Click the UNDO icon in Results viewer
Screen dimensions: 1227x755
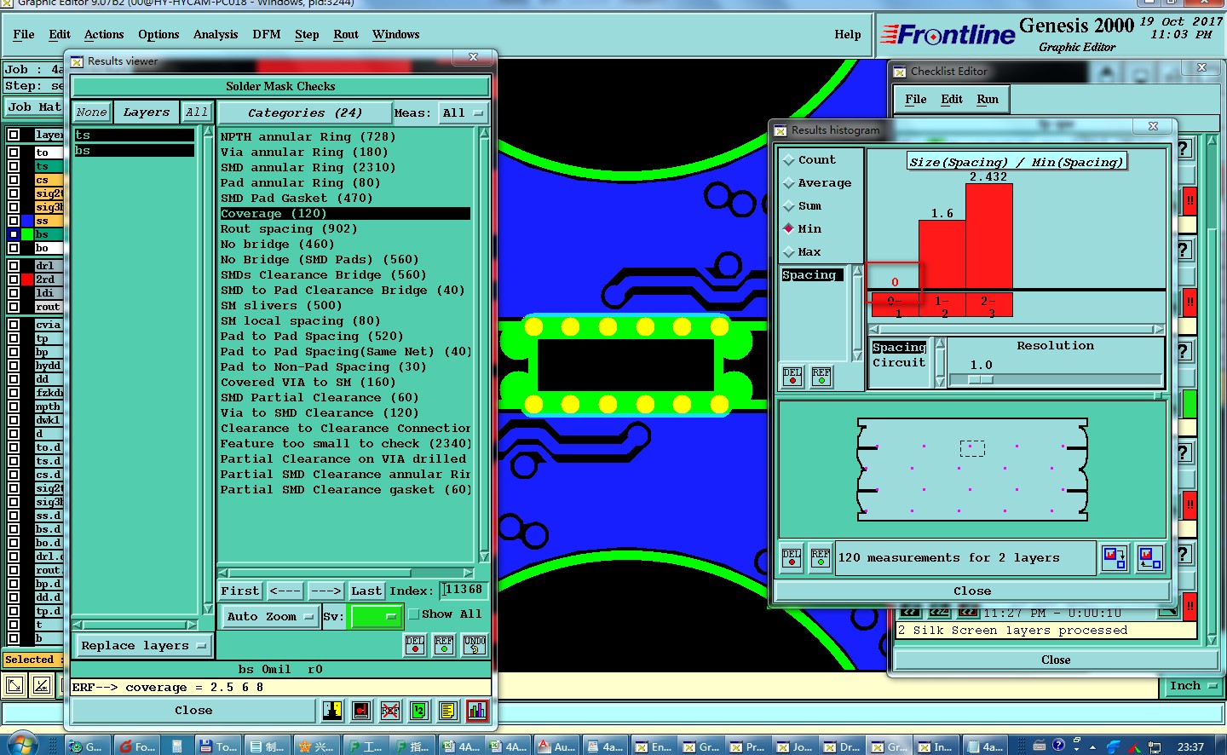click(475, 645)
